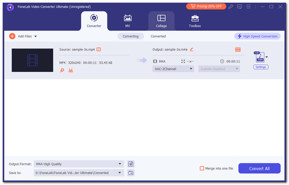Expand the output format arrow beside M4A icon
Image resolution: width=289 pixels, height=185 pixels.
point(267,57)
